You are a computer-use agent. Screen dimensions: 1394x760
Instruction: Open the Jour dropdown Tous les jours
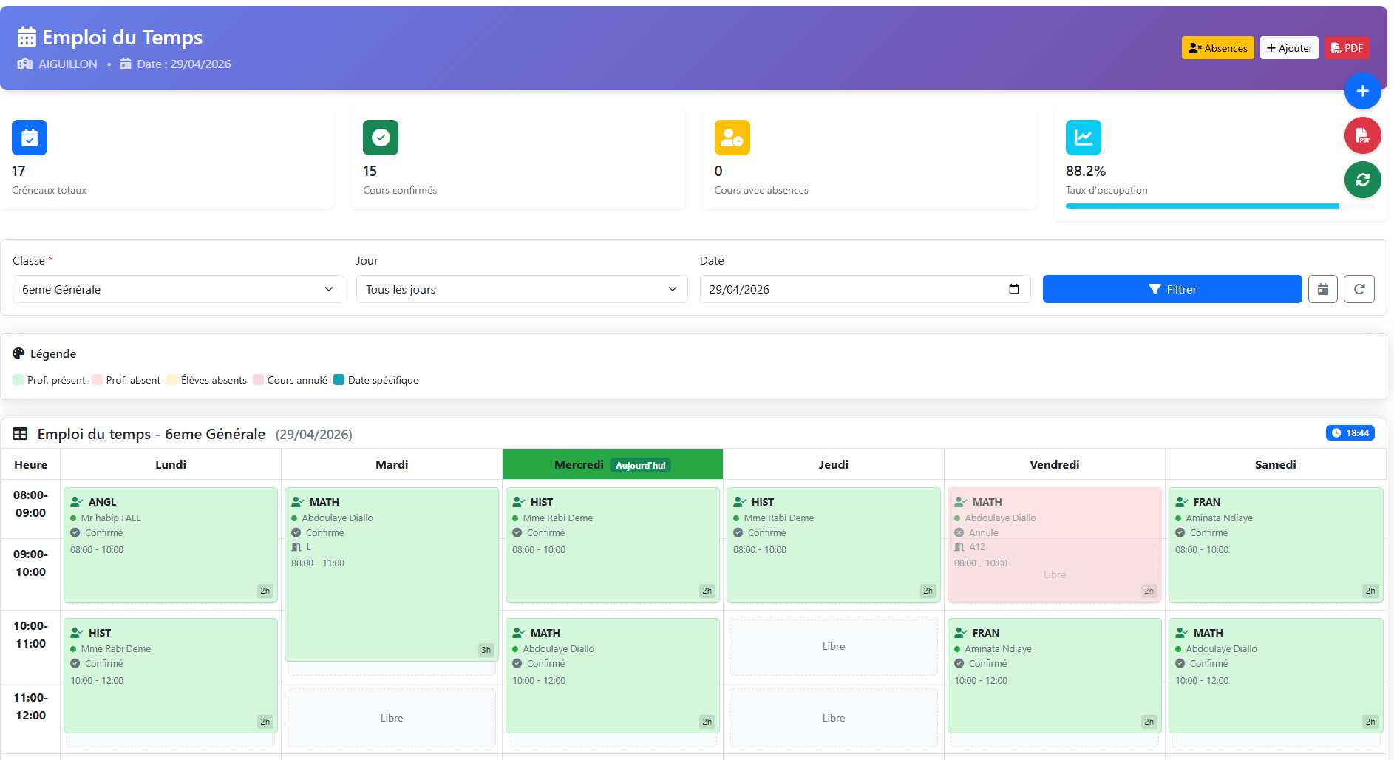coord(522,289)
